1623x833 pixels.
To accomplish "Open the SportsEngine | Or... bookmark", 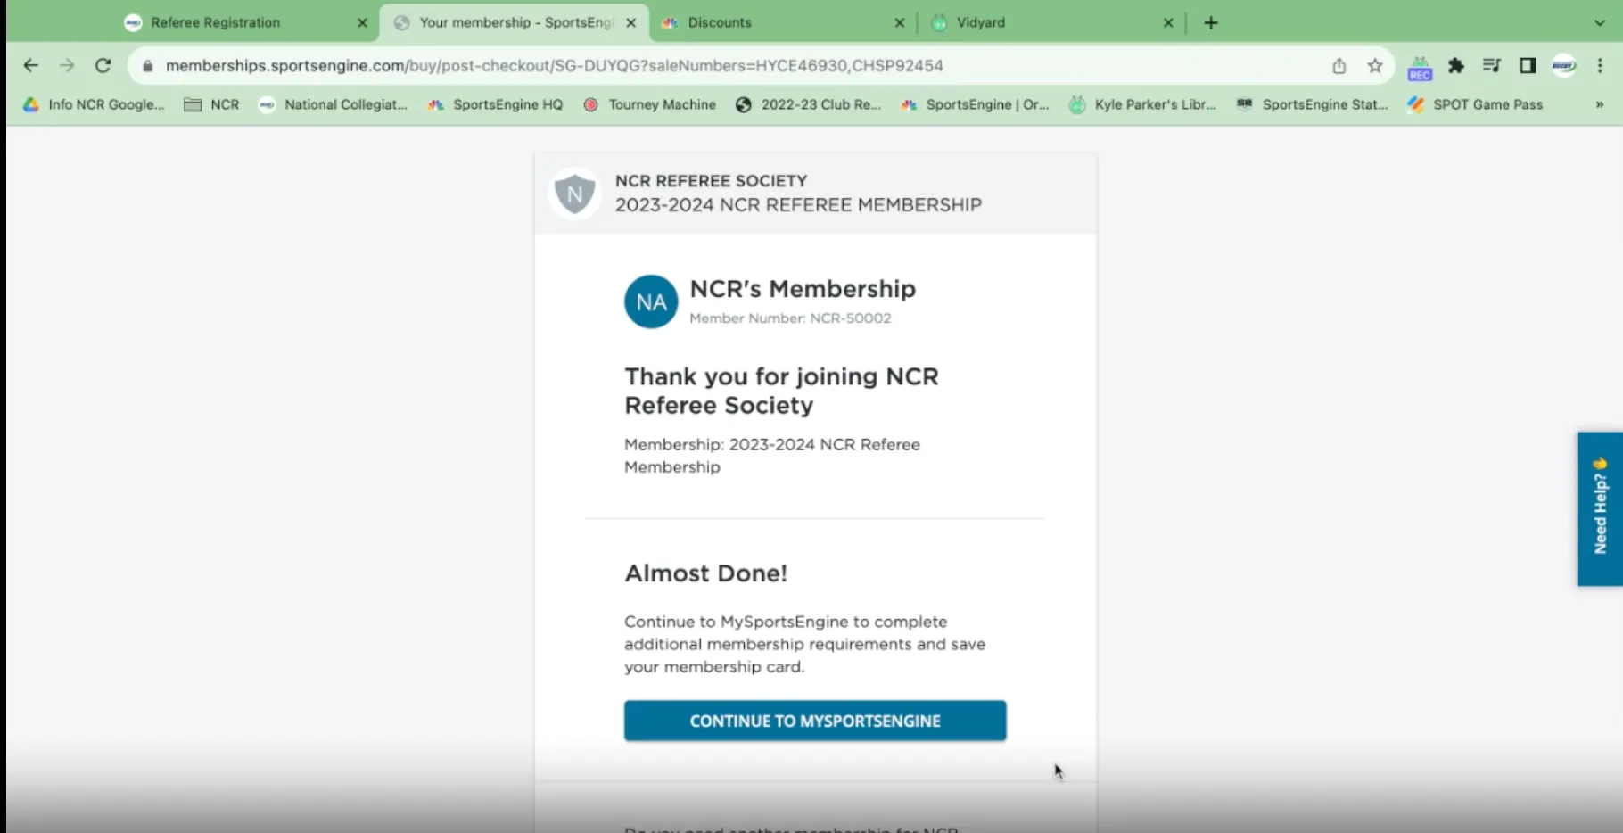I will pos(975,104).
